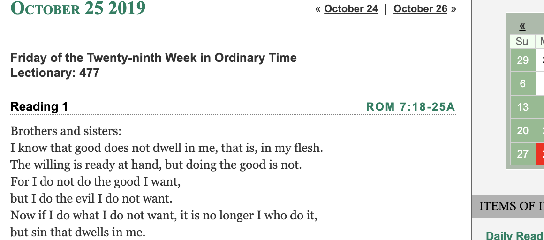The height and width of the screenshot is (240, 544).
Task: Open the ROM 7:18-25A scripture reference
Action: pyautogui.click(x=410, y=107)
